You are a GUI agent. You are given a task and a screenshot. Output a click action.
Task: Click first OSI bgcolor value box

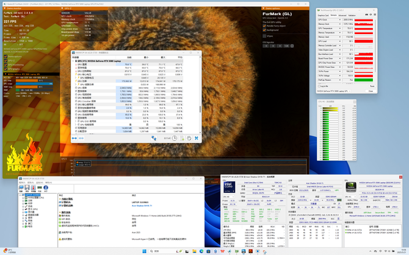(266, 46)
